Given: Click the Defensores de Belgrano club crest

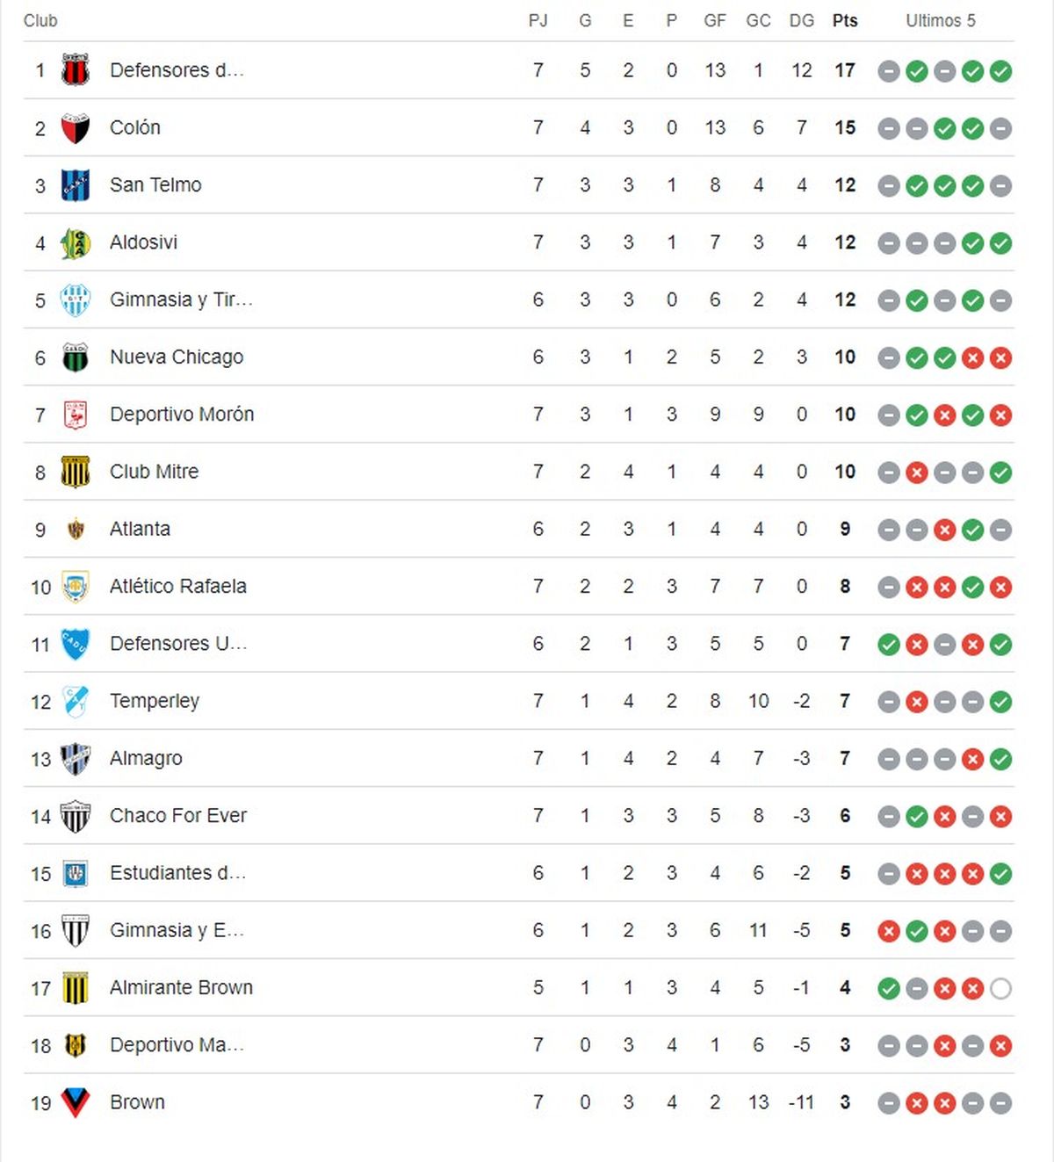Looking at the screenshot, I should 76,70.
